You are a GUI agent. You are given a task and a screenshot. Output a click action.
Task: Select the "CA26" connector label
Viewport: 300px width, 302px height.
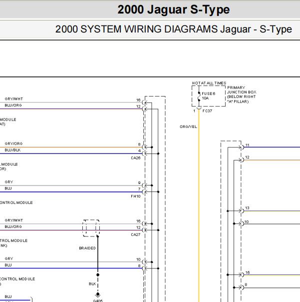136,158
